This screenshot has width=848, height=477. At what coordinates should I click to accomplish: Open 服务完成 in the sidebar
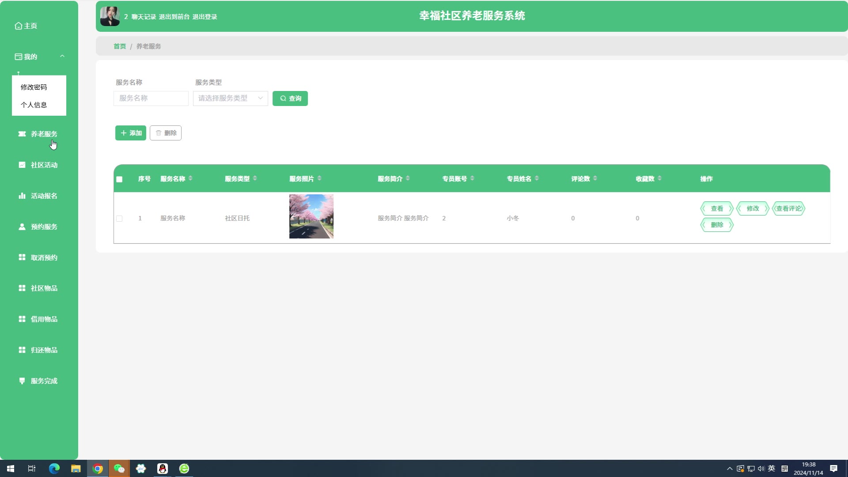44,381
